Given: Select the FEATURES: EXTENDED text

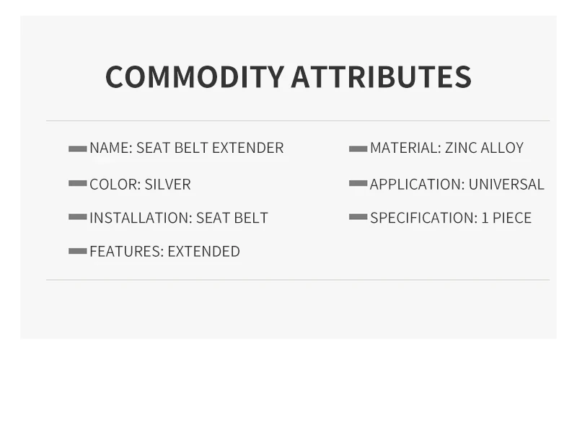Looking at the screenshot, I should (165, 252).
